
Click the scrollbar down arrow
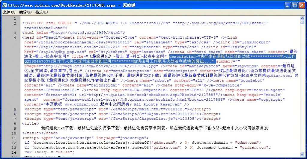point(302,154)
